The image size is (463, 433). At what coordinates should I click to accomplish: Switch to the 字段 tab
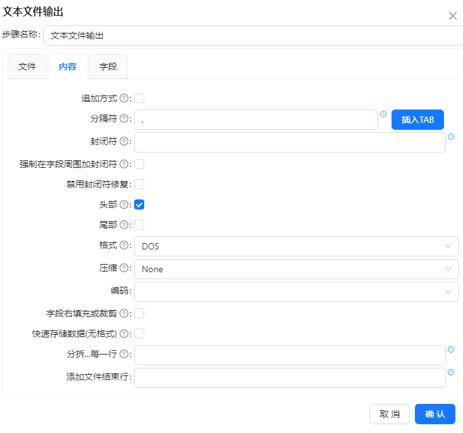pos(108,66)
